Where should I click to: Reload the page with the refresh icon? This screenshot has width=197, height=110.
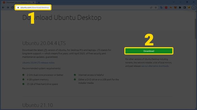[12, 8]
